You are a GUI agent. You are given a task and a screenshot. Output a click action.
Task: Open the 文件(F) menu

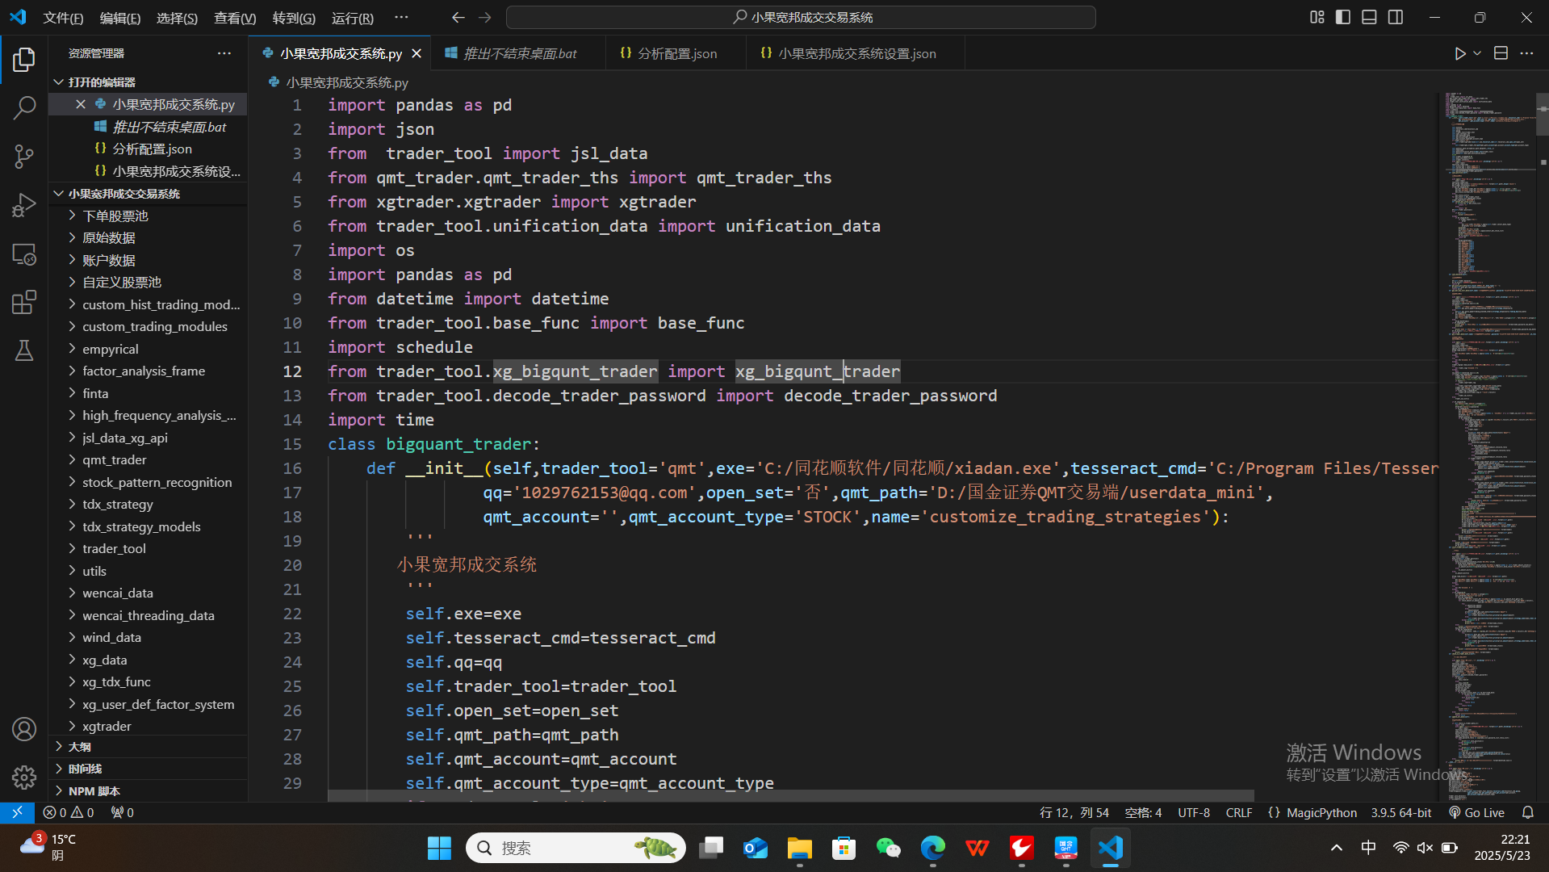pos(63,18)
